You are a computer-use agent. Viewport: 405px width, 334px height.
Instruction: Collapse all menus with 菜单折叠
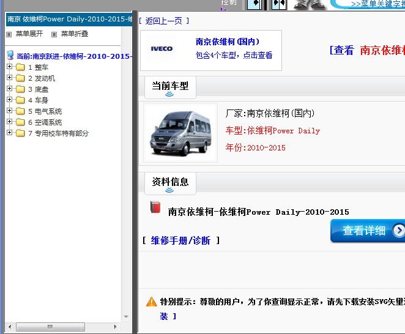75,34
